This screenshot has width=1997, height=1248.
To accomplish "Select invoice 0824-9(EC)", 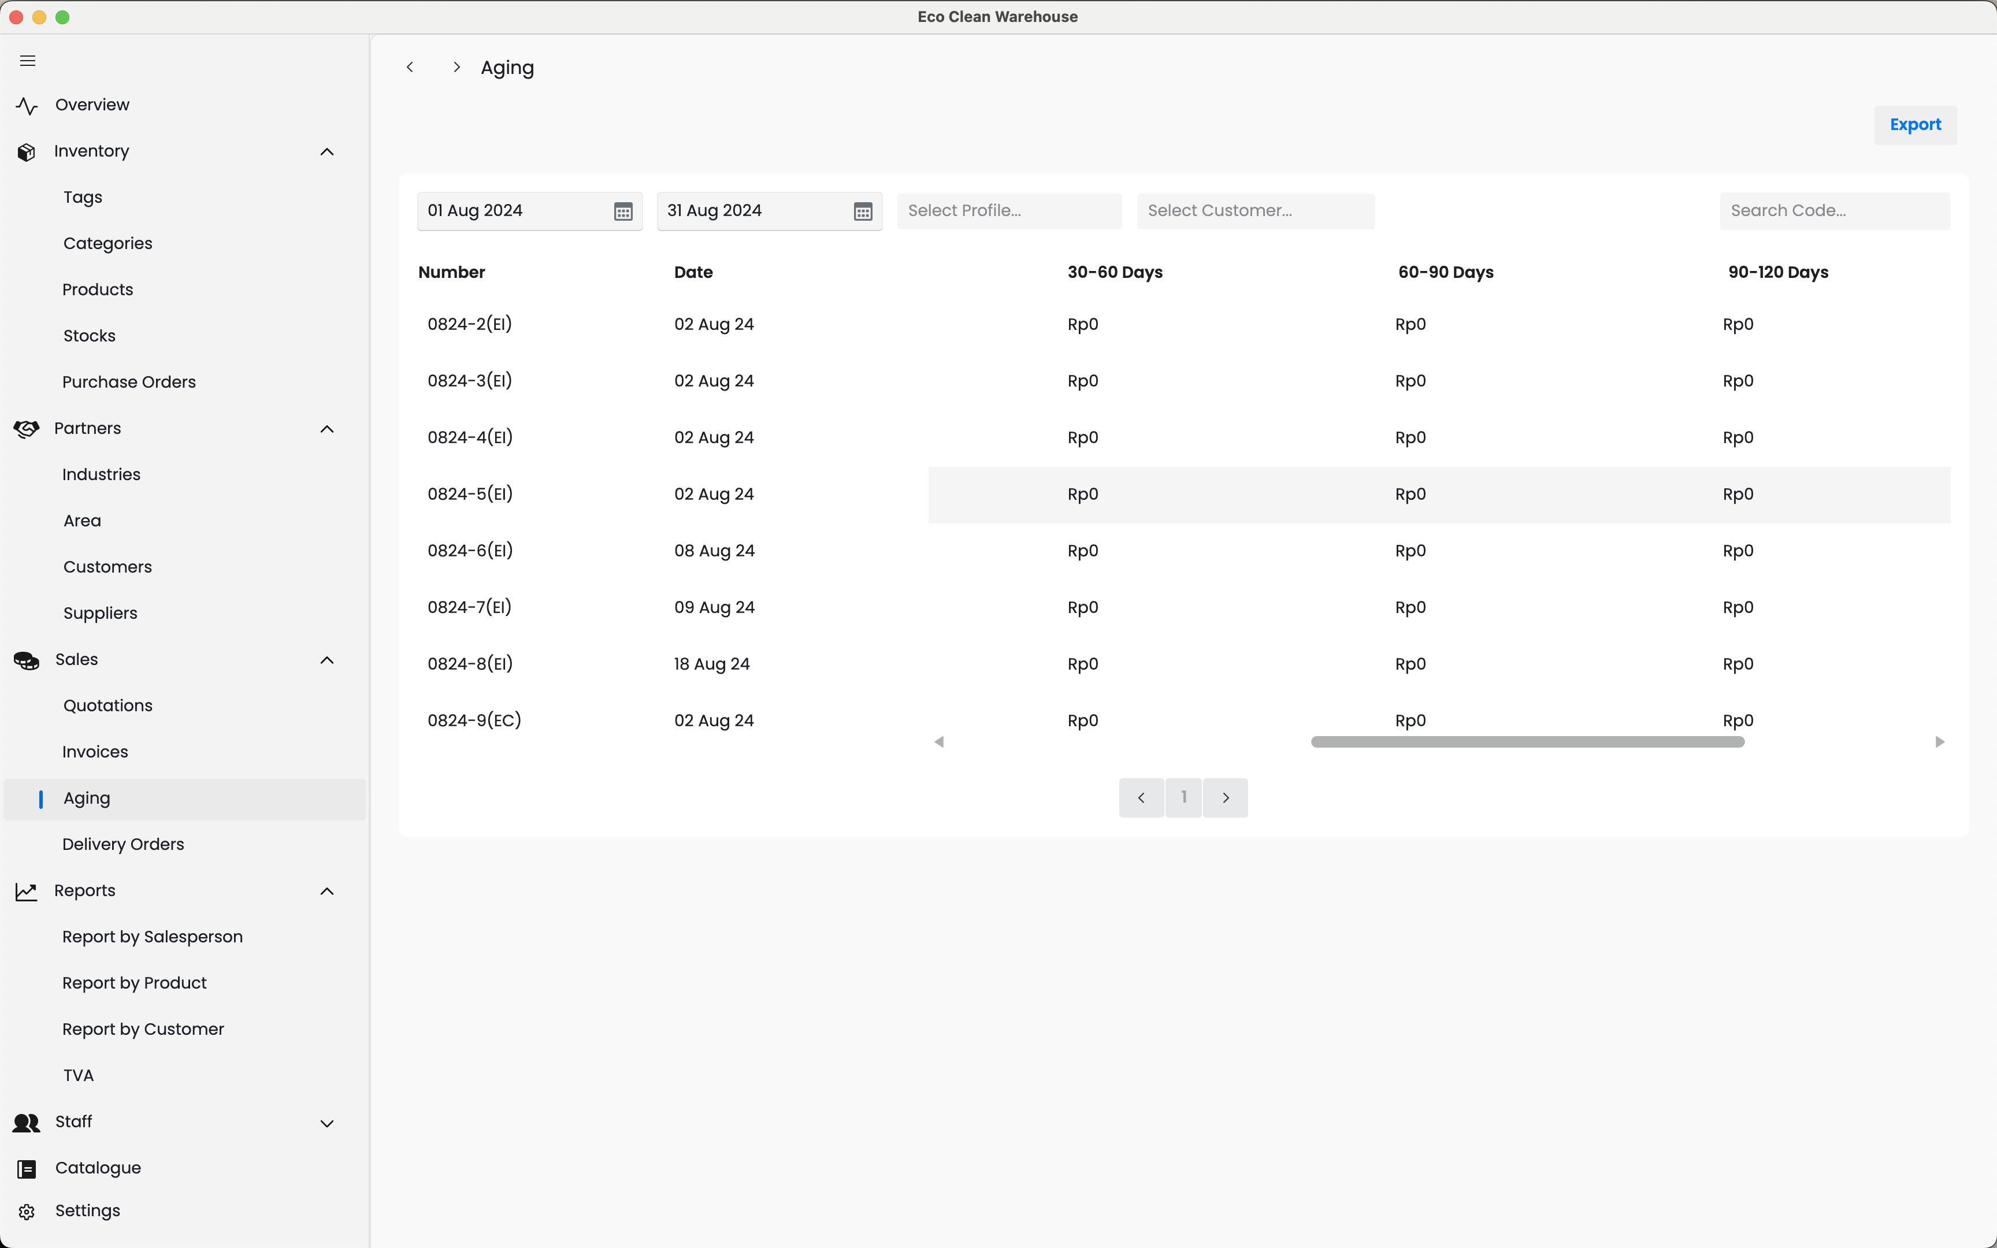I will pyautogui.click(x=474, y=720).
